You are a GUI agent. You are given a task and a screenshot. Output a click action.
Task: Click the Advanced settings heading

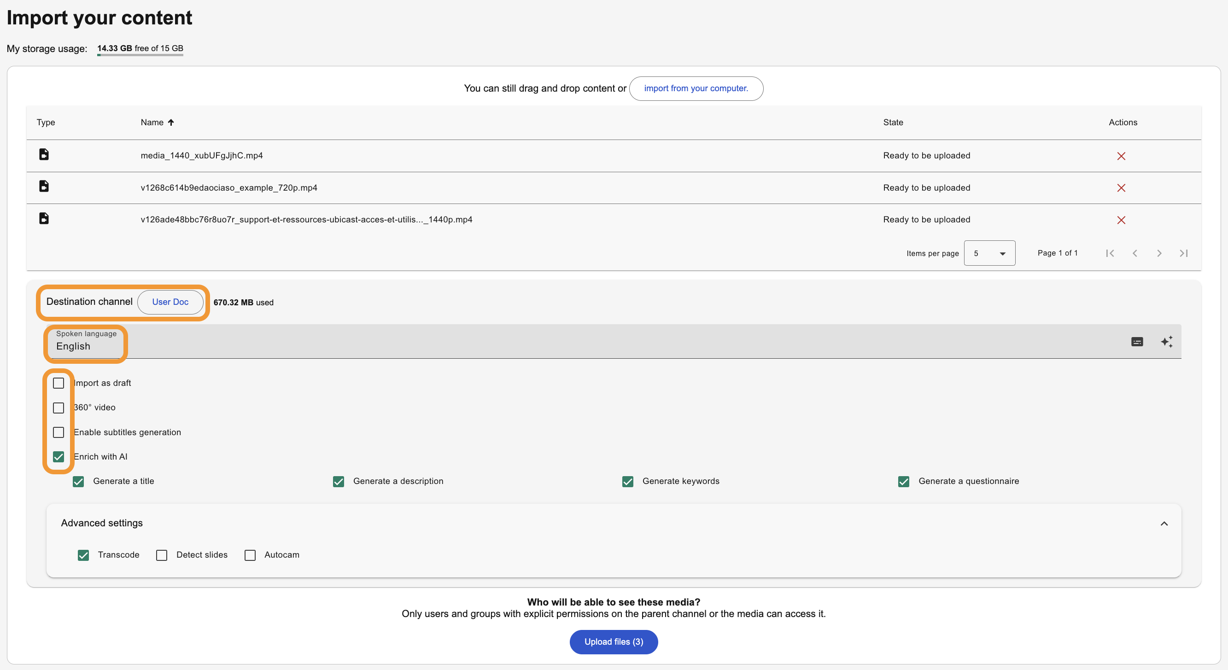101,523
